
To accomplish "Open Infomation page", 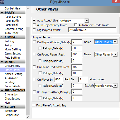I will click(11, 94).
